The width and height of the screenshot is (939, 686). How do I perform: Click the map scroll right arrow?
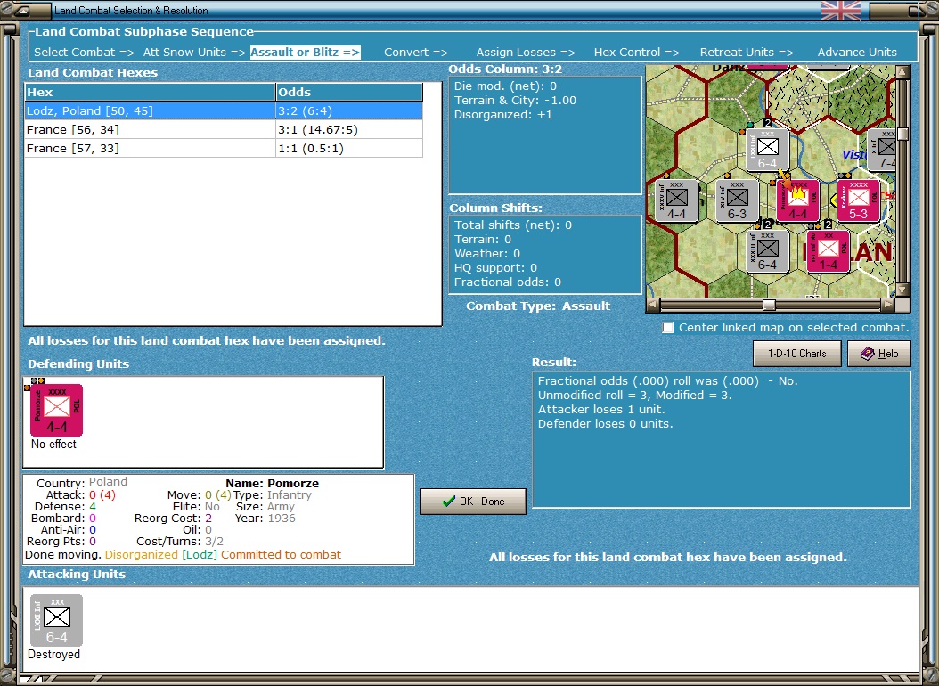click(888, 306)
